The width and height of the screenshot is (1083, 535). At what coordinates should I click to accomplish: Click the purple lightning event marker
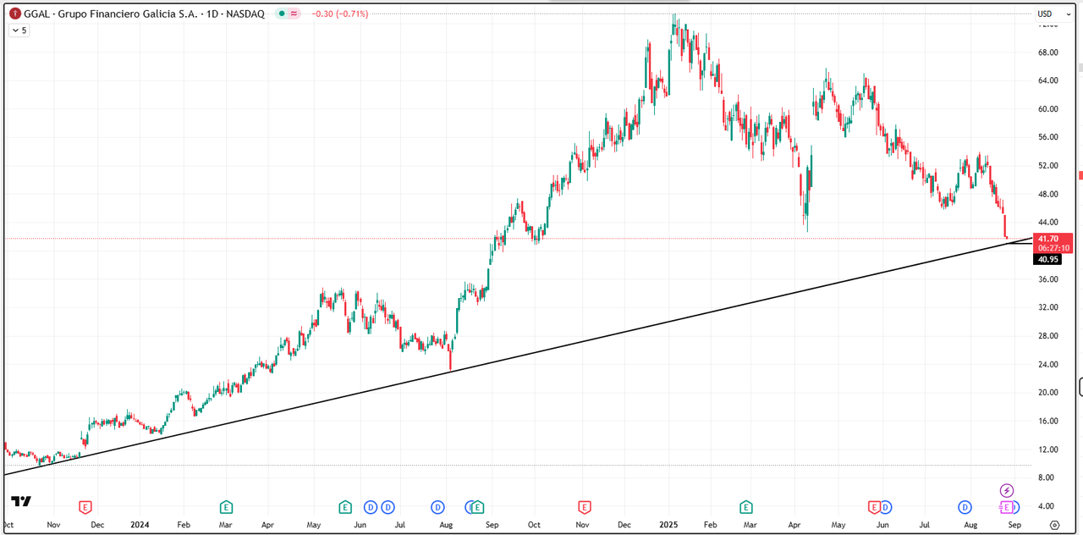coord(1007,490)
